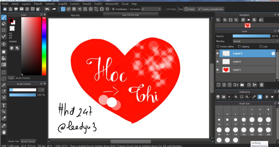
Task: Toggle the transparent color swatch
Action: click(x=12, y=28)
